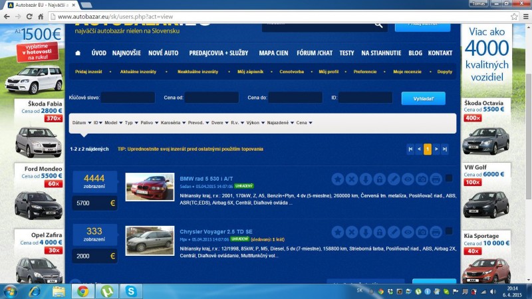
Task: Open PREDAJCOVIA + SLUŽBY menu item
Action: tap(219, 53)
